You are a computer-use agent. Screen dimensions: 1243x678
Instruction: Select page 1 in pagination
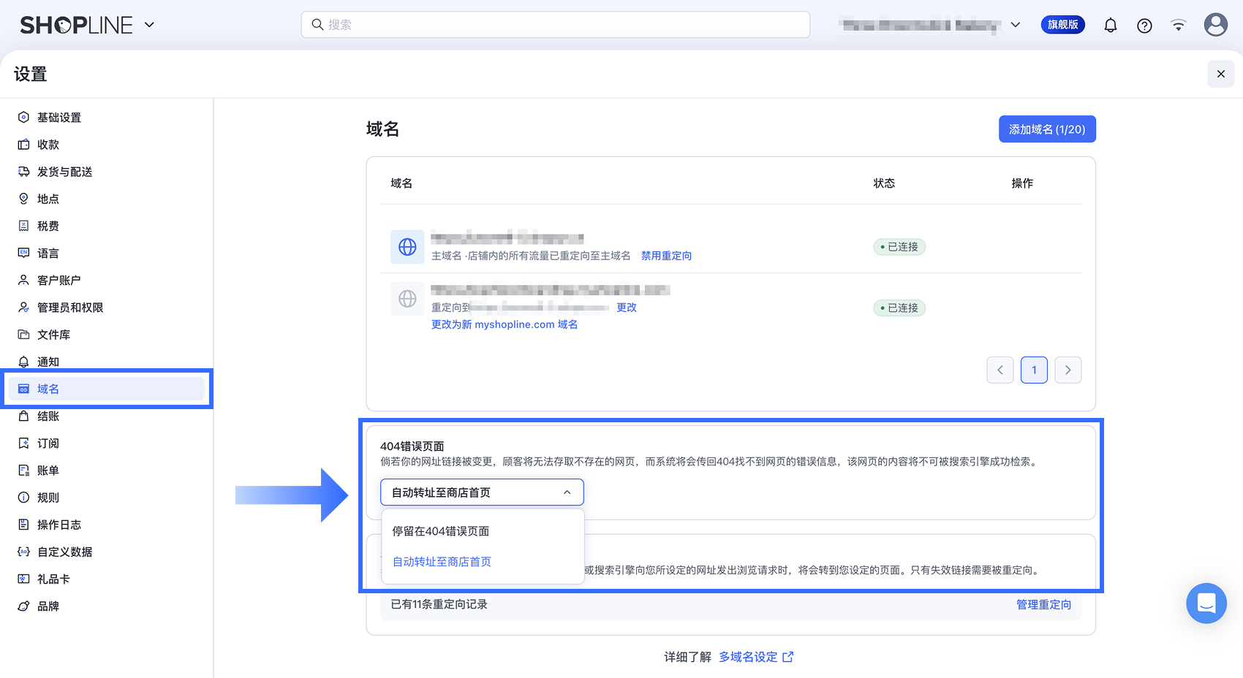1034,370
